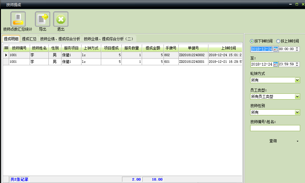Select 按下钟时间 radio button
The image size is (305, 183).
click(252, 41)
